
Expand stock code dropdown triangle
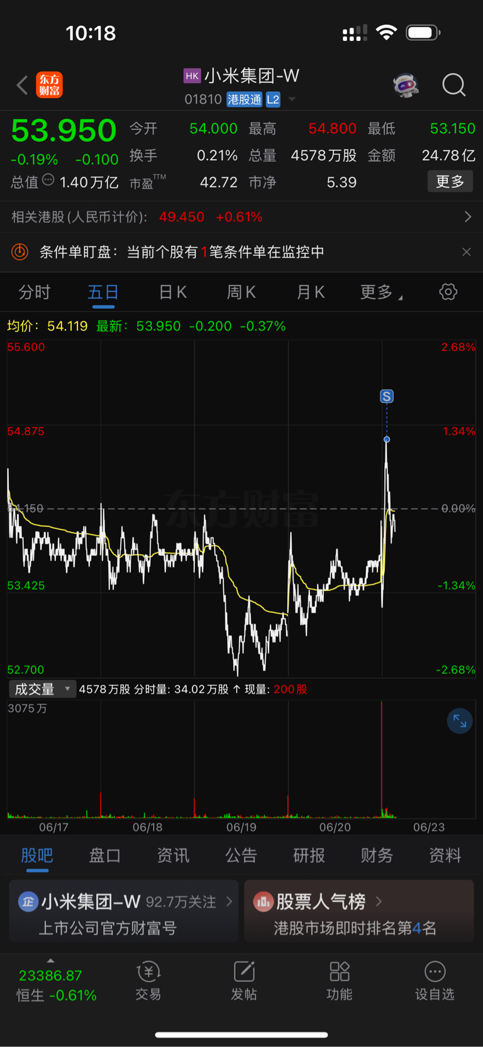click(292, 99)
